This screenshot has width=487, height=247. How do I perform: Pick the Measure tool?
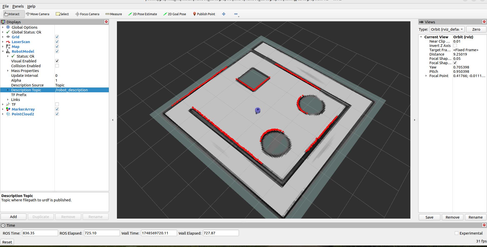click(114, 14)
